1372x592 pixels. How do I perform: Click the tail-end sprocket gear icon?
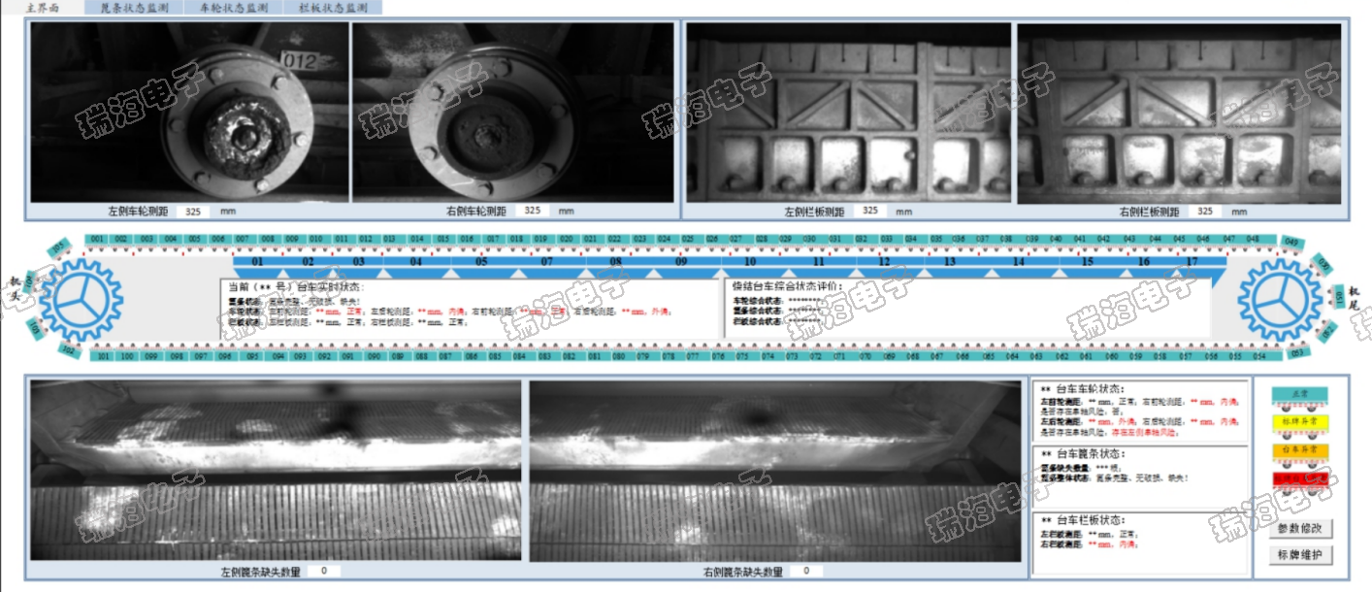(x=1280, y=298)
